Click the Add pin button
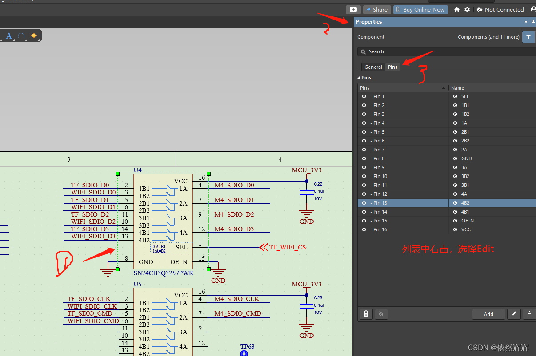The width and height of the screenshot is (536, 356). point(488,314)
